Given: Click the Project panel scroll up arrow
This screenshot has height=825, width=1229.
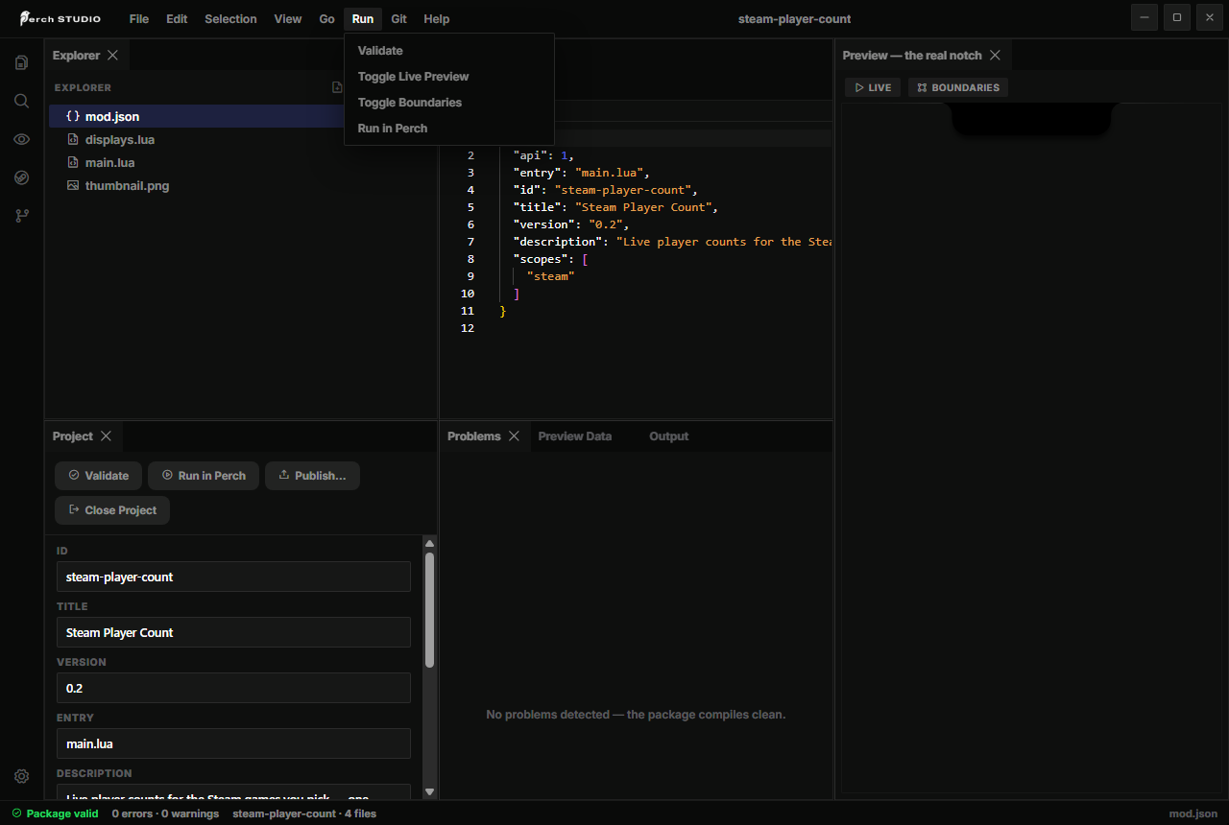Looking at the screenshot, I should (x=429, y=543).
